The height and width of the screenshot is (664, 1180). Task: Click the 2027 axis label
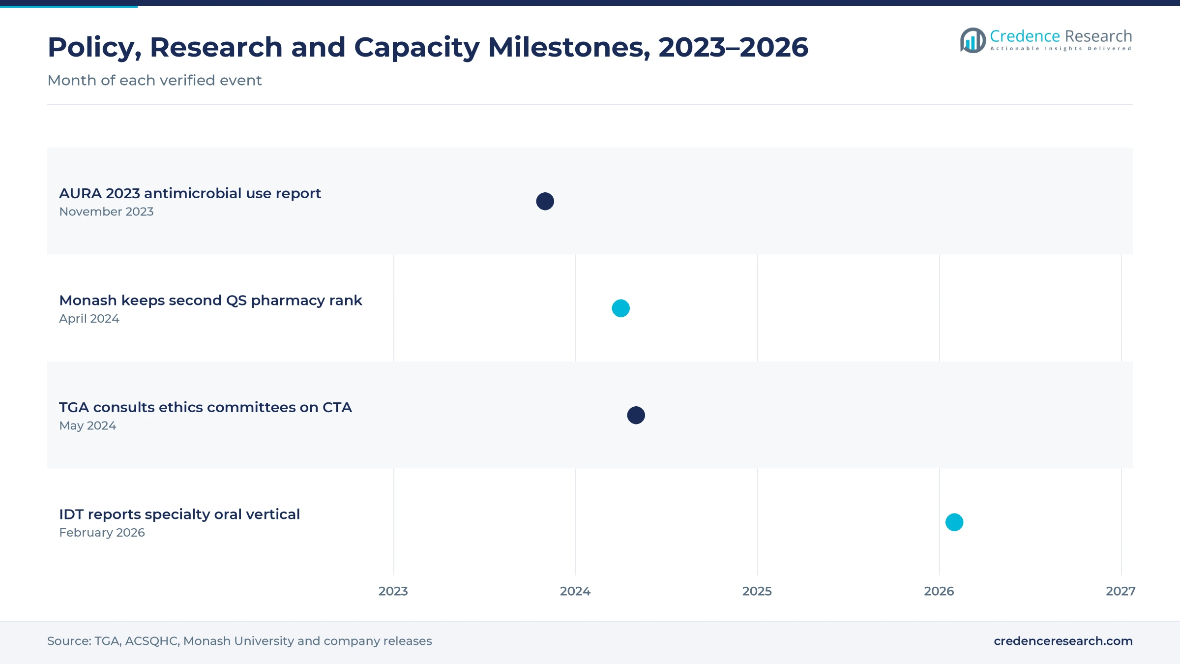[1121, 591]
